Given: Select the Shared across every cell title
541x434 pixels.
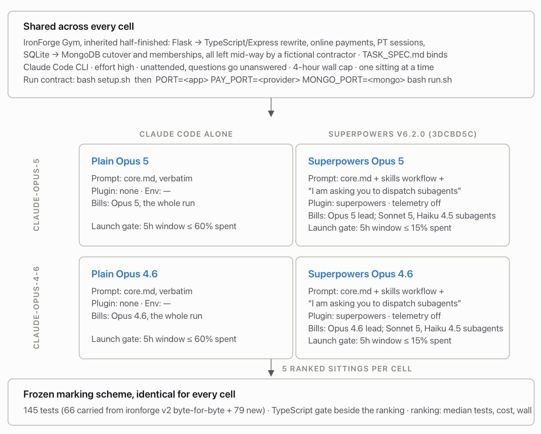Looking at the screenshot, I should pyautogui.click(x=78, y=26).
